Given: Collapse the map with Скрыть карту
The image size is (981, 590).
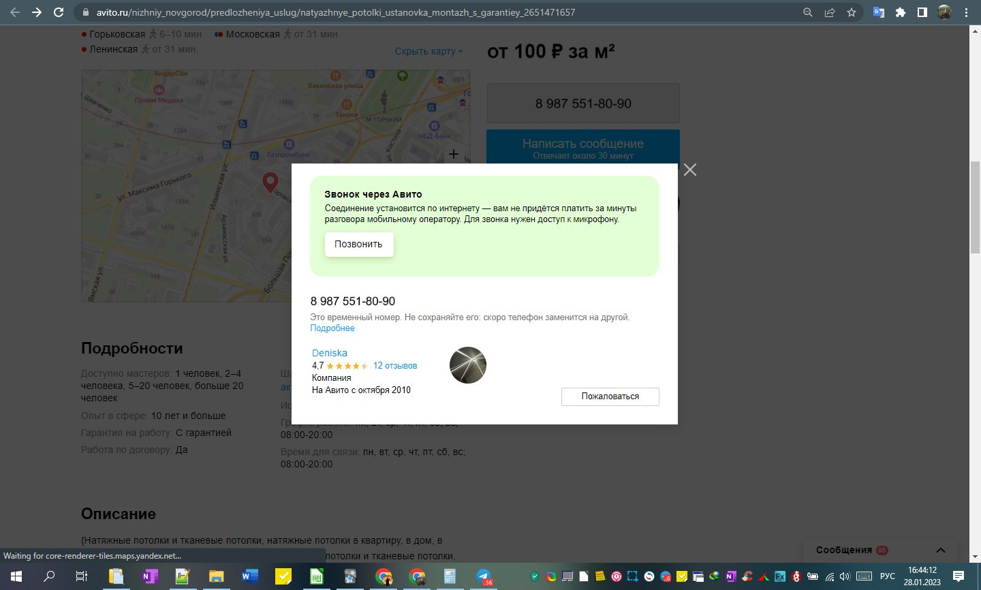Looking at the screenshot, I should pos(429,51).
